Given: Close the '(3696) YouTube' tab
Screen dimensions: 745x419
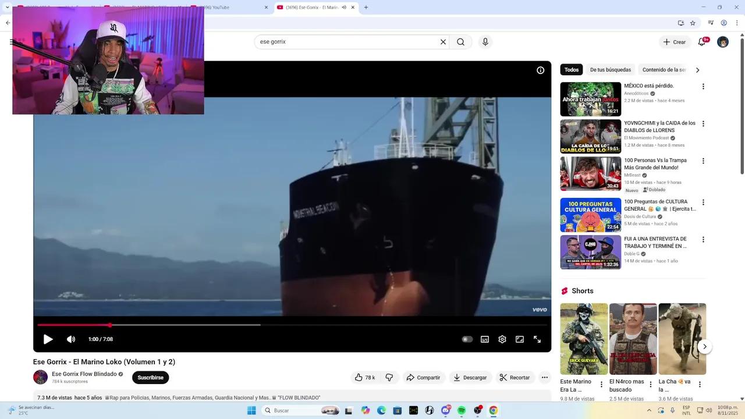Looking at the screenshot, I should (266, 8).
